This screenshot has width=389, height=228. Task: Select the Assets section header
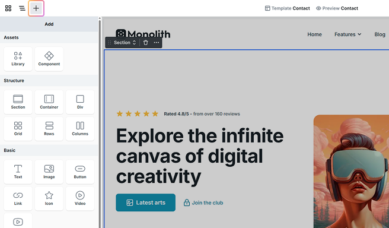pyautogui.click(x=49, y=37)
